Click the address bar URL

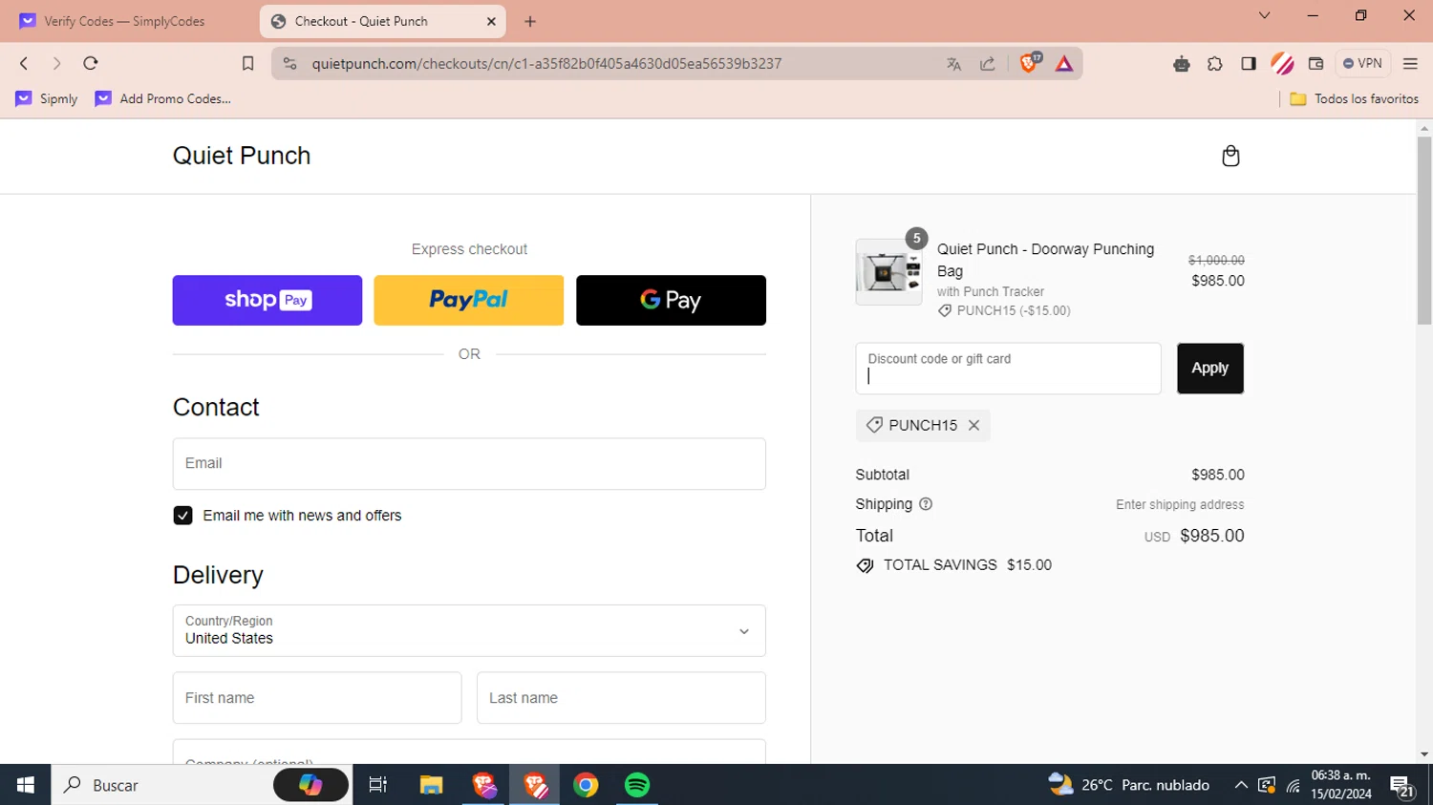pos(546,64)
